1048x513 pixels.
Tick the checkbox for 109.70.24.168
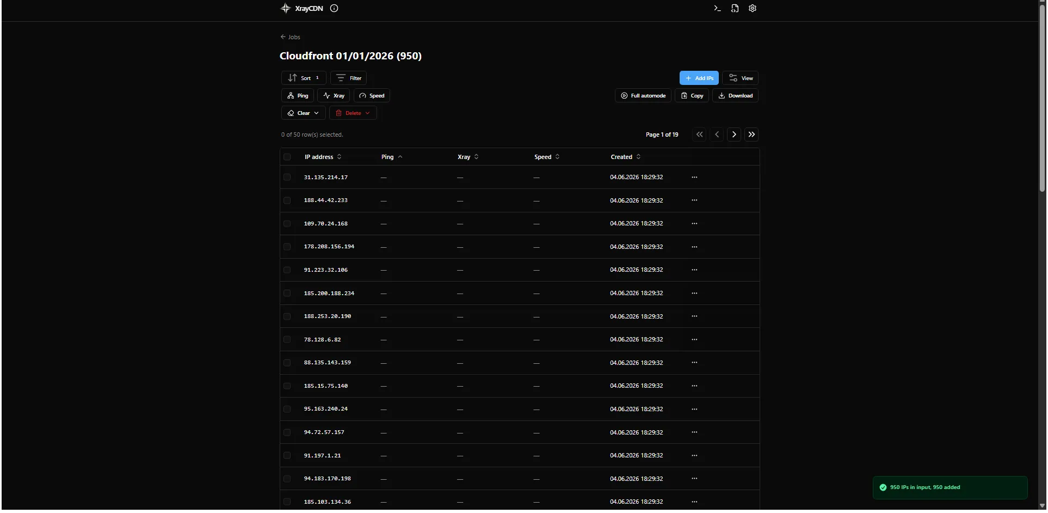(287, 224)
